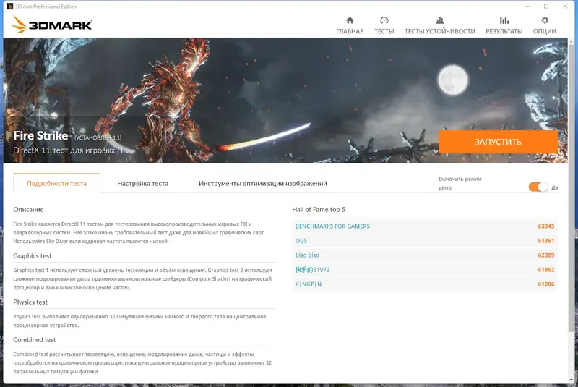
Task: Minimize the 3DMark window
Action: (527, 7)
